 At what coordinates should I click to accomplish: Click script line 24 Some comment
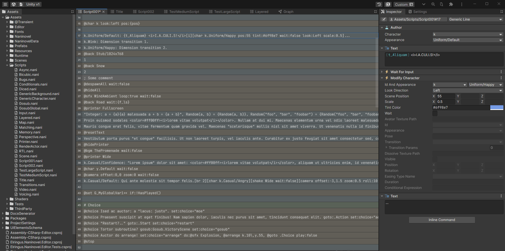point(227,78)
